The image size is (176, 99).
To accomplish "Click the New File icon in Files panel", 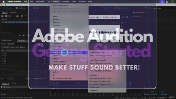I will [x=10, y=16].
